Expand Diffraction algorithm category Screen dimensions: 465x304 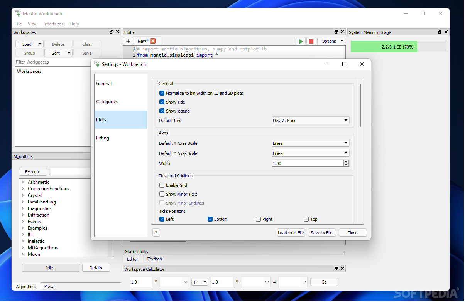pos(23,215)
